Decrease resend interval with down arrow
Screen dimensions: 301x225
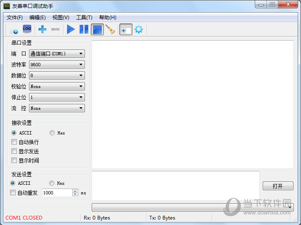point(75,194)
